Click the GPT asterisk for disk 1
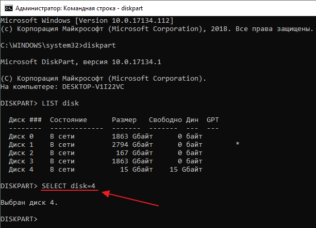The image size is (316, 228). click(x=238, y=144)
